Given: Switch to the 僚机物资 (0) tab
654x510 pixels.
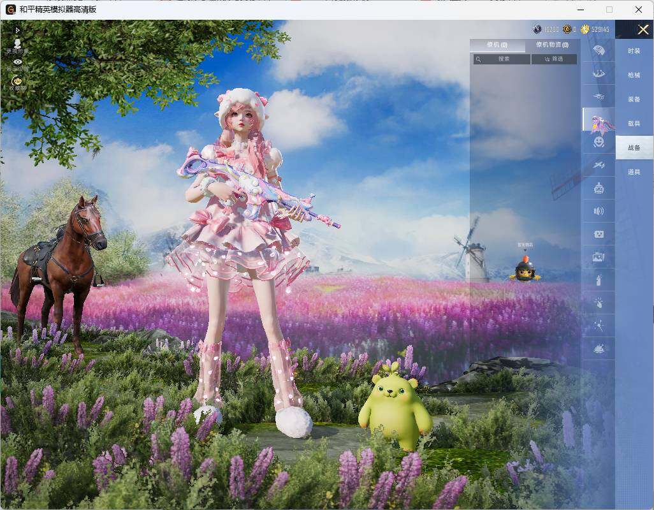Looking at the screenshot, I should pyautogui.click(x=552, y=45).
